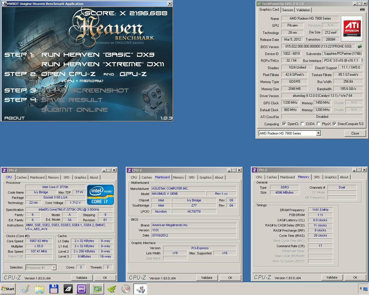
Task: Open the Windows Start menu
Action: pyautogui.click(x=8, y=289)
